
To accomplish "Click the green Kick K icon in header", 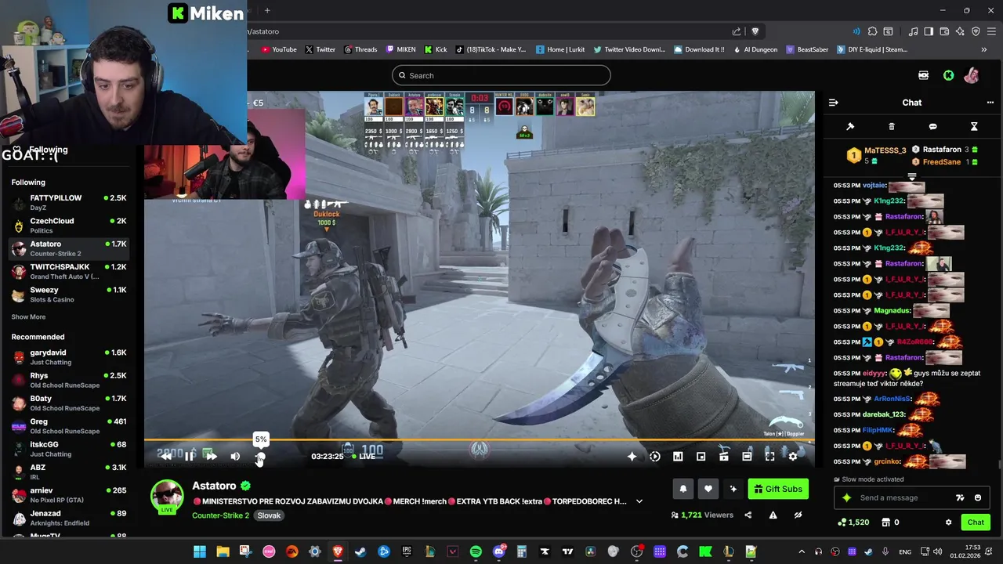I will [948, 75].
